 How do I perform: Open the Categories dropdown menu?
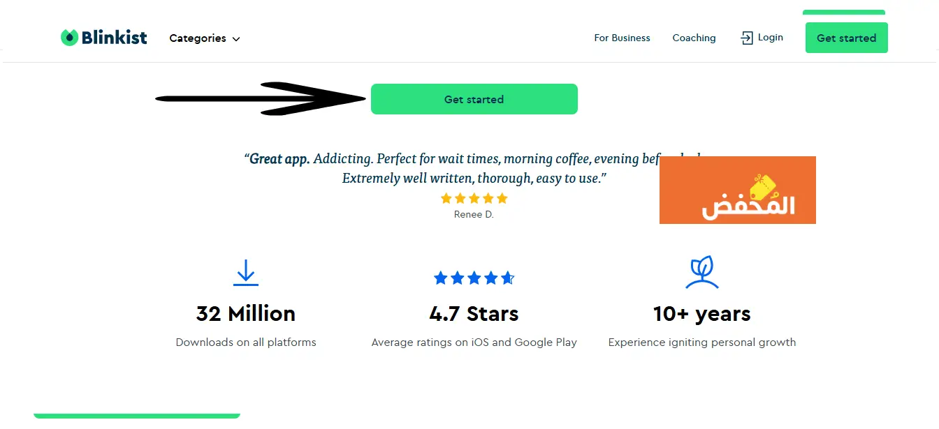[205, 38]
